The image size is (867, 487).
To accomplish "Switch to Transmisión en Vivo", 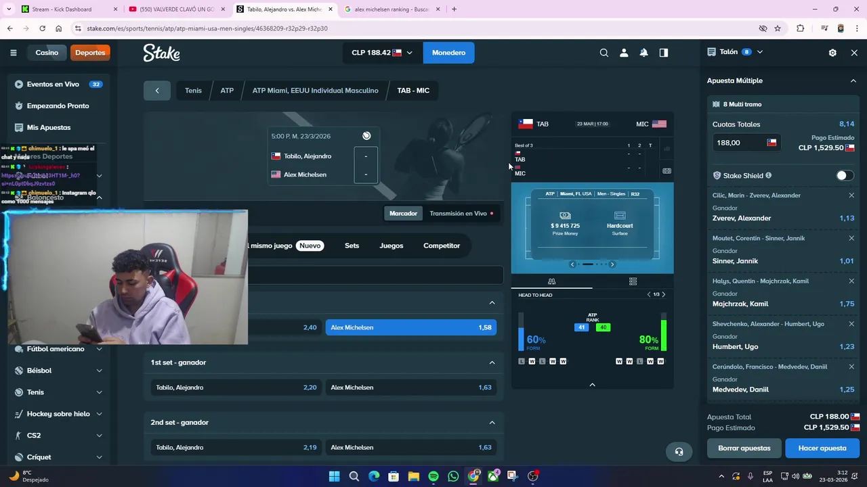I will coord(461,214).
